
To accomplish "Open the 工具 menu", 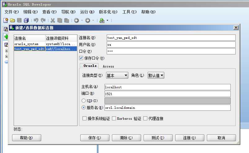I will 129,12.
